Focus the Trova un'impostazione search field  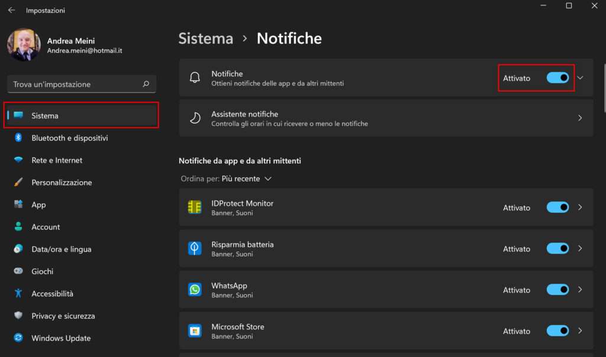pos(82,84)
